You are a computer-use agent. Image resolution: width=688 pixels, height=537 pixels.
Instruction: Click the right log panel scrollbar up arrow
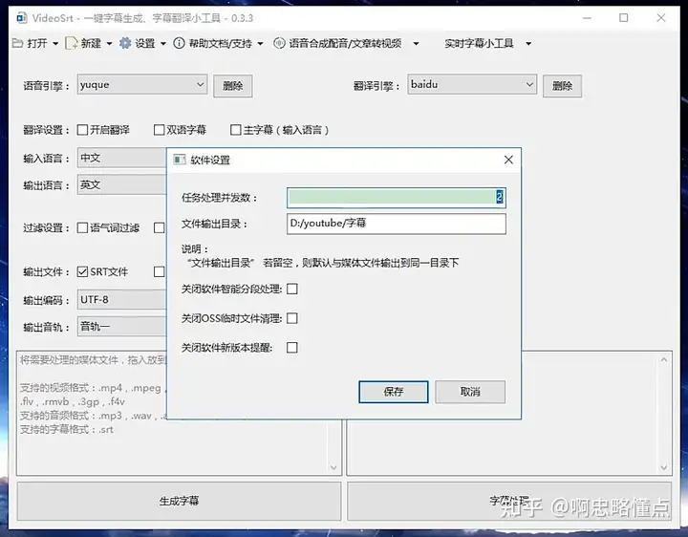point(664,360)
